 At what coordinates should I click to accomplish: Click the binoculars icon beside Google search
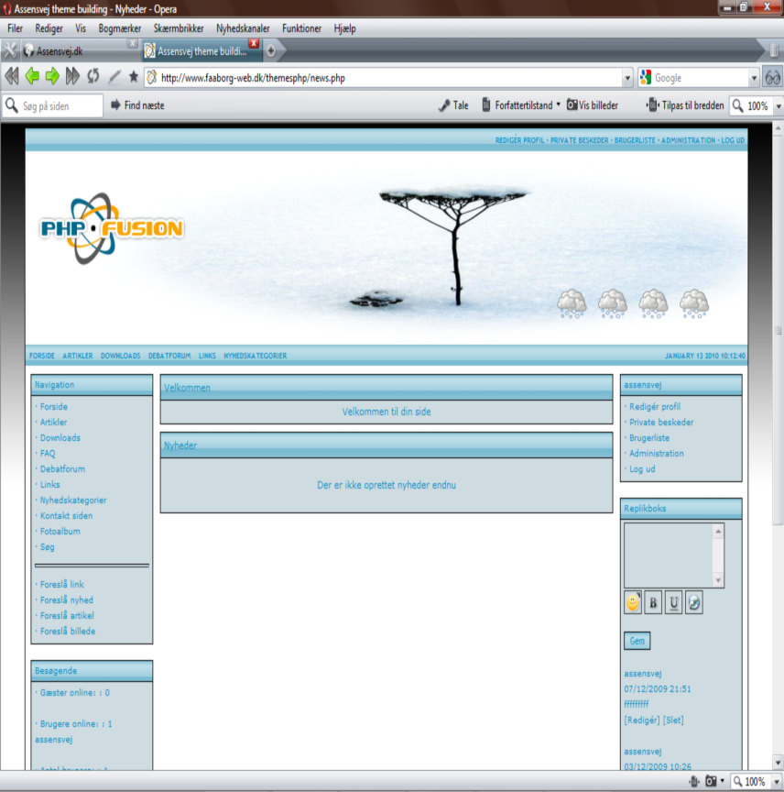point(773,78)
